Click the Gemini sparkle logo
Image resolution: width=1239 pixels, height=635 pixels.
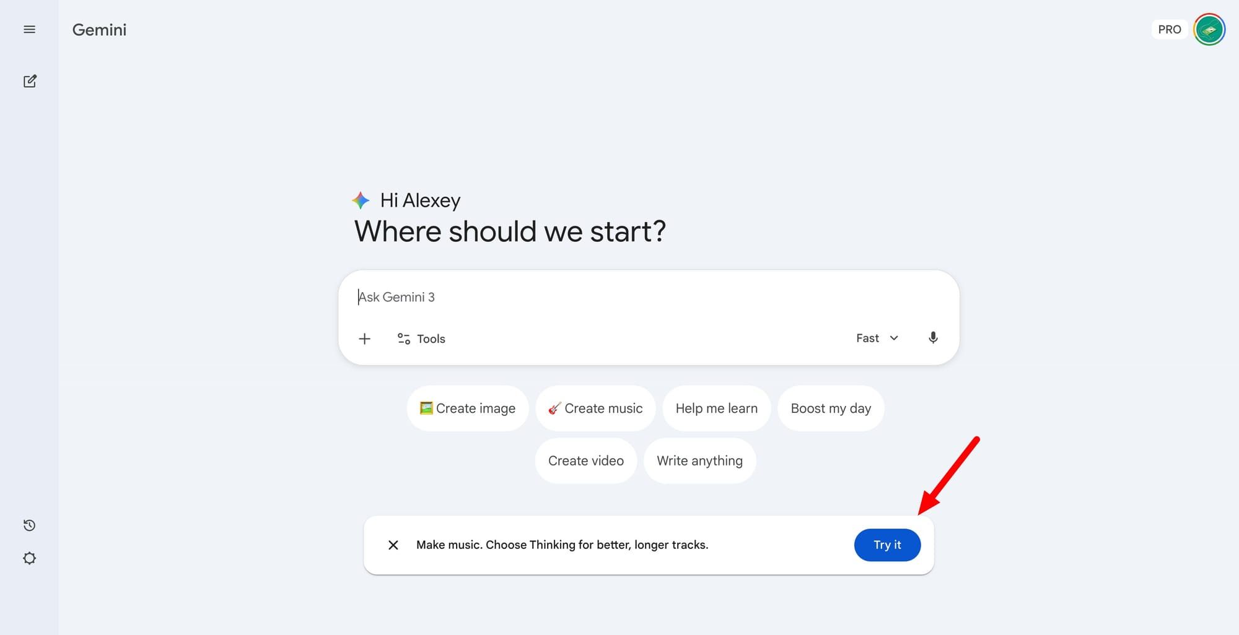pyautogui.click(x=361, y=201)
